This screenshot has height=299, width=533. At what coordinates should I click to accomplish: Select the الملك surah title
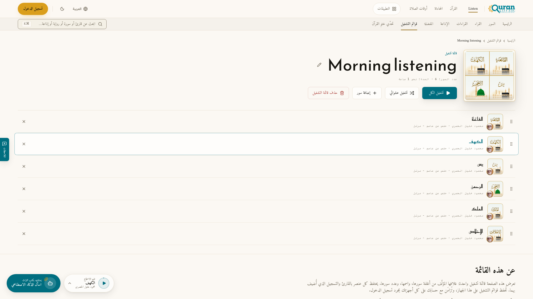click(x=477, y=209)
